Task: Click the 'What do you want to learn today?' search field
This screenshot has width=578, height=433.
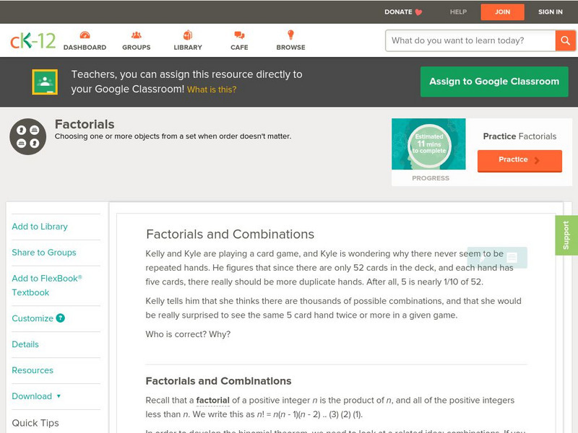Action: pos(470,40)
